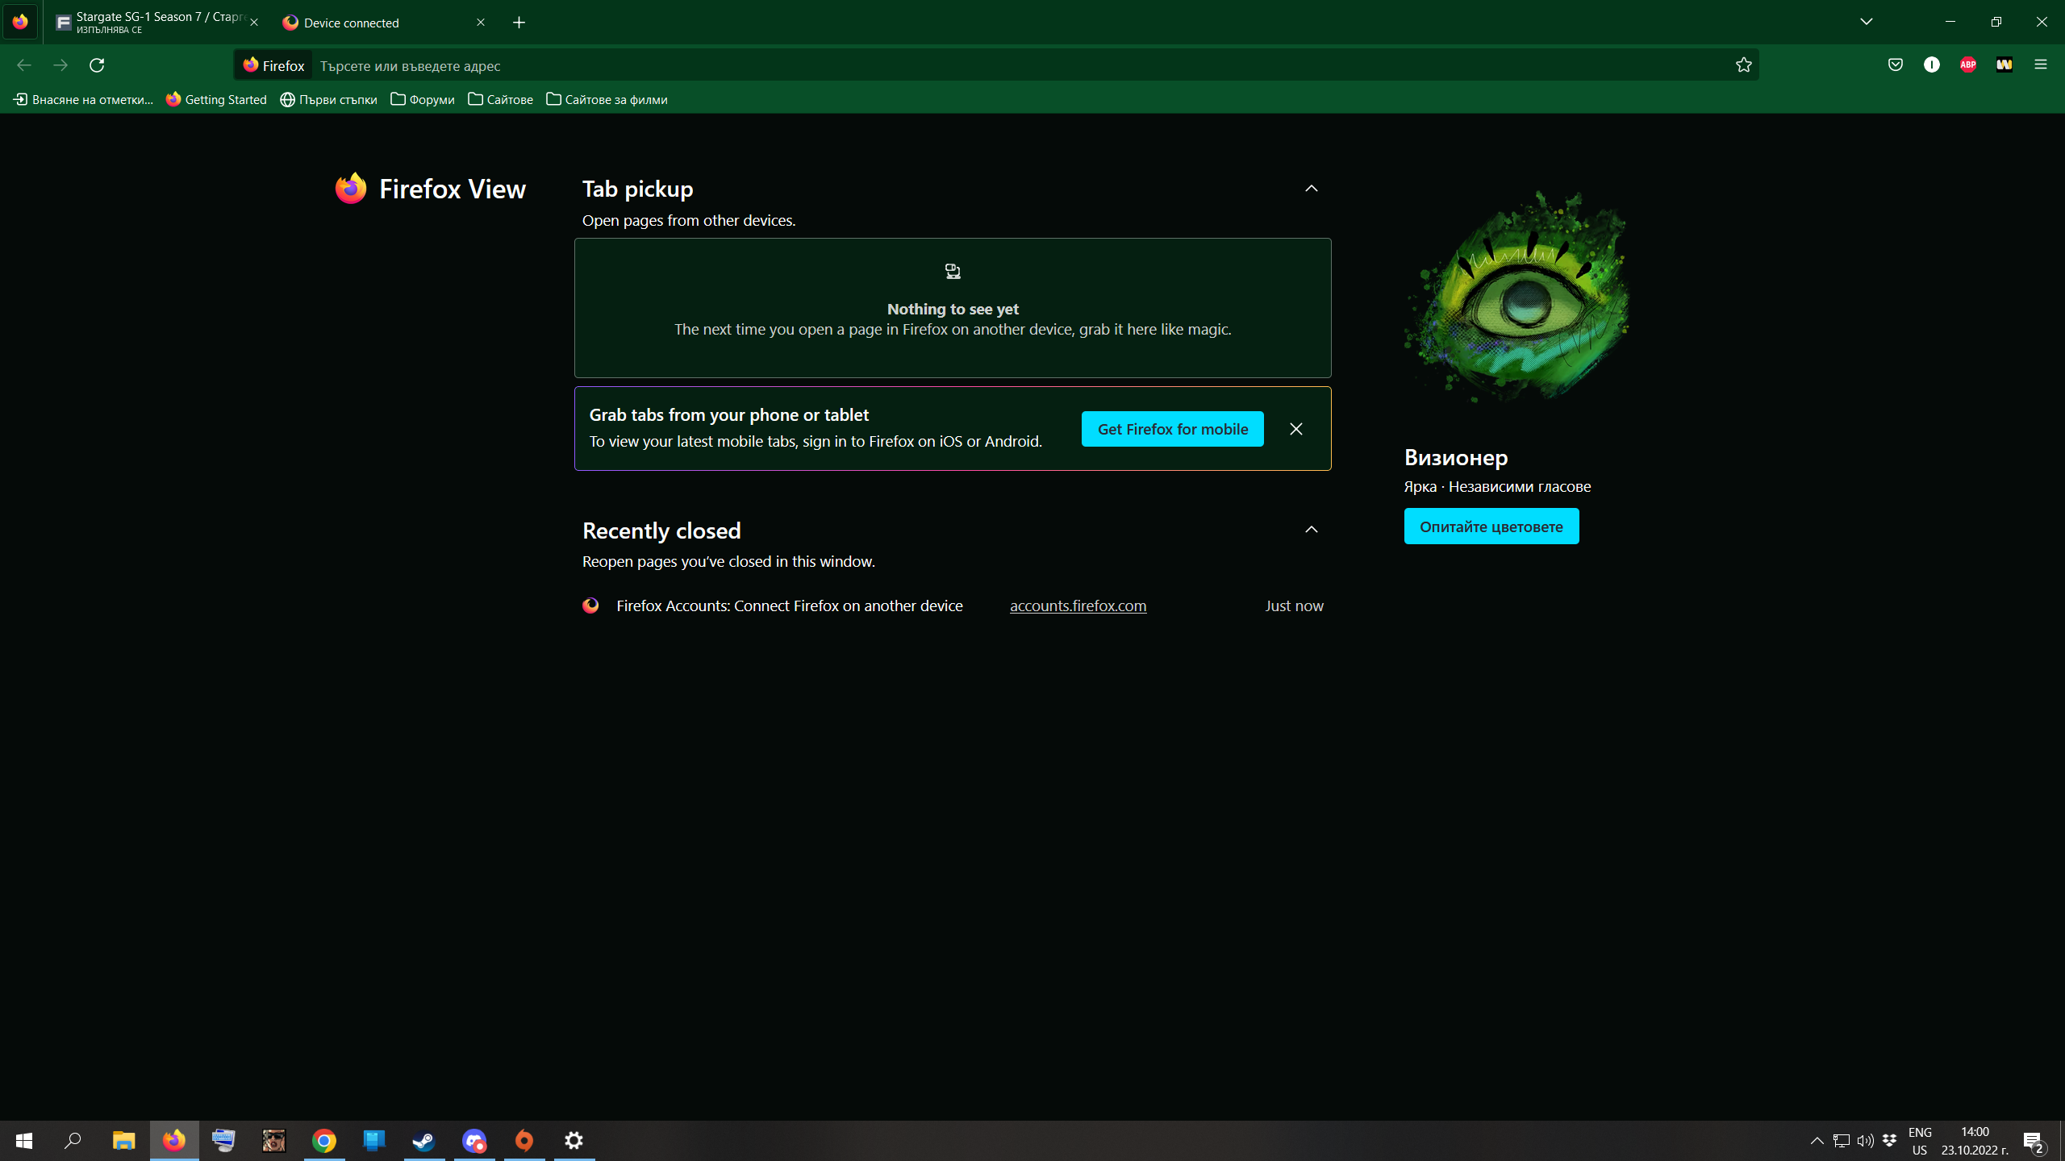Dismiss the Grab tabs mobile banner
The image size is (2065, 1161).
click(1295, 429)
